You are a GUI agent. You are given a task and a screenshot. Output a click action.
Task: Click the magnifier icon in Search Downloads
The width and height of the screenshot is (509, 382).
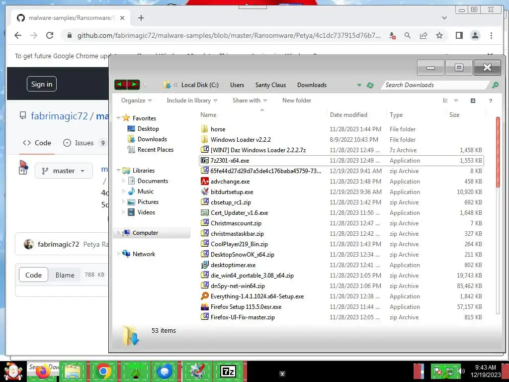point(495,85)
